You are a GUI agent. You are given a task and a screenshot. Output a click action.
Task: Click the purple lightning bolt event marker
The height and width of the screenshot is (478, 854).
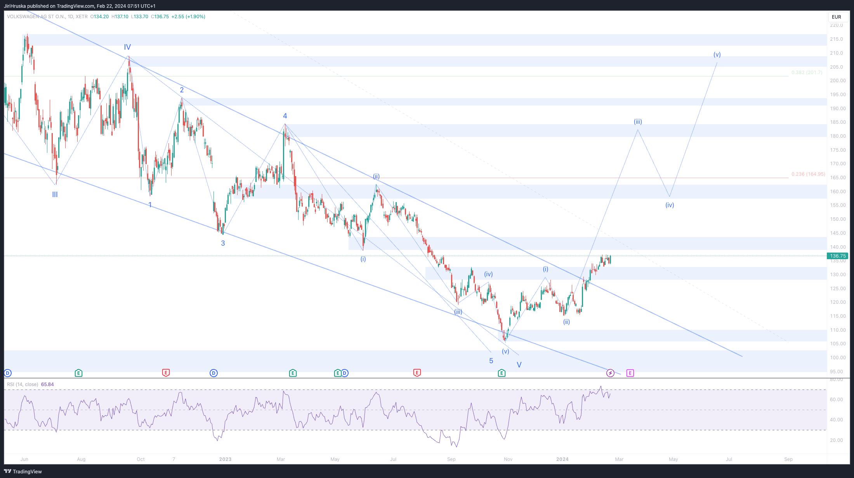(x=610, y=373)
